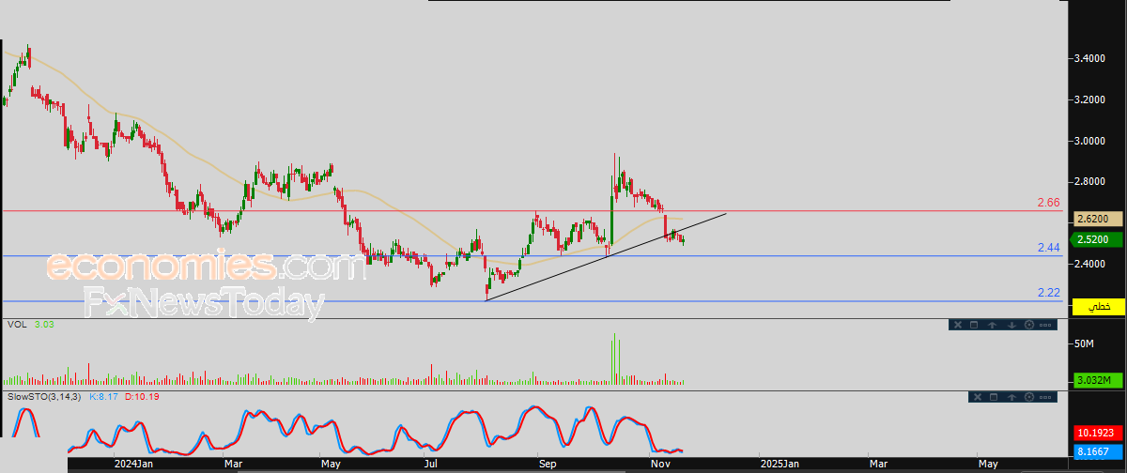Click the 8.1667 stochastic K value tag

tap(1098, 452)
